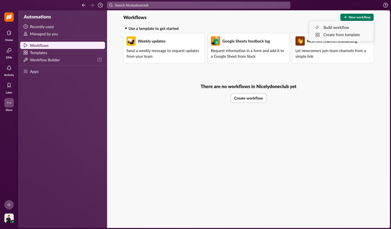This screenshot has width=391, height=229.
Task: Click the Create workflow button
Action: 248,98
